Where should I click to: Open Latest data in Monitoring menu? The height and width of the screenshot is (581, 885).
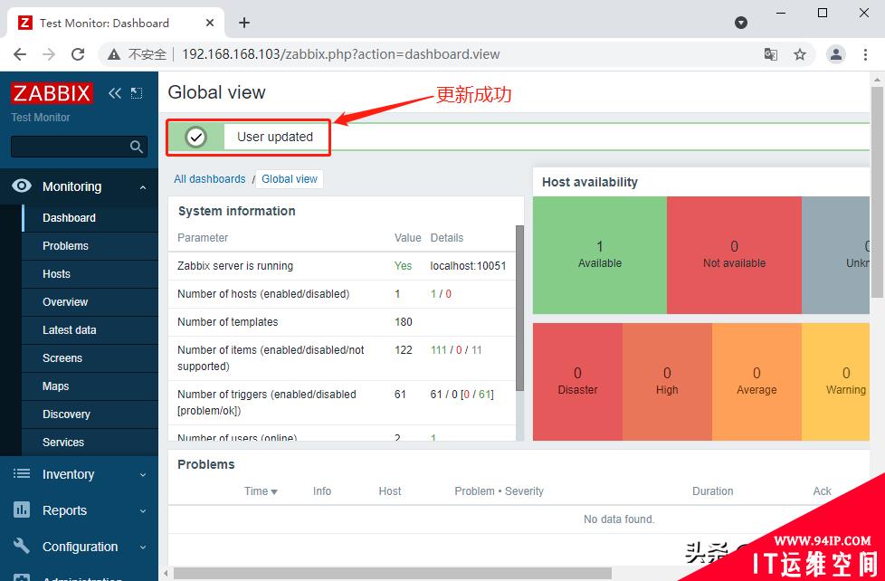click(90, 329)
